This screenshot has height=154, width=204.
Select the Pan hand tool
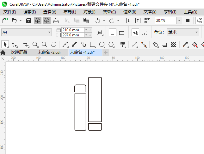pos(53,44)
